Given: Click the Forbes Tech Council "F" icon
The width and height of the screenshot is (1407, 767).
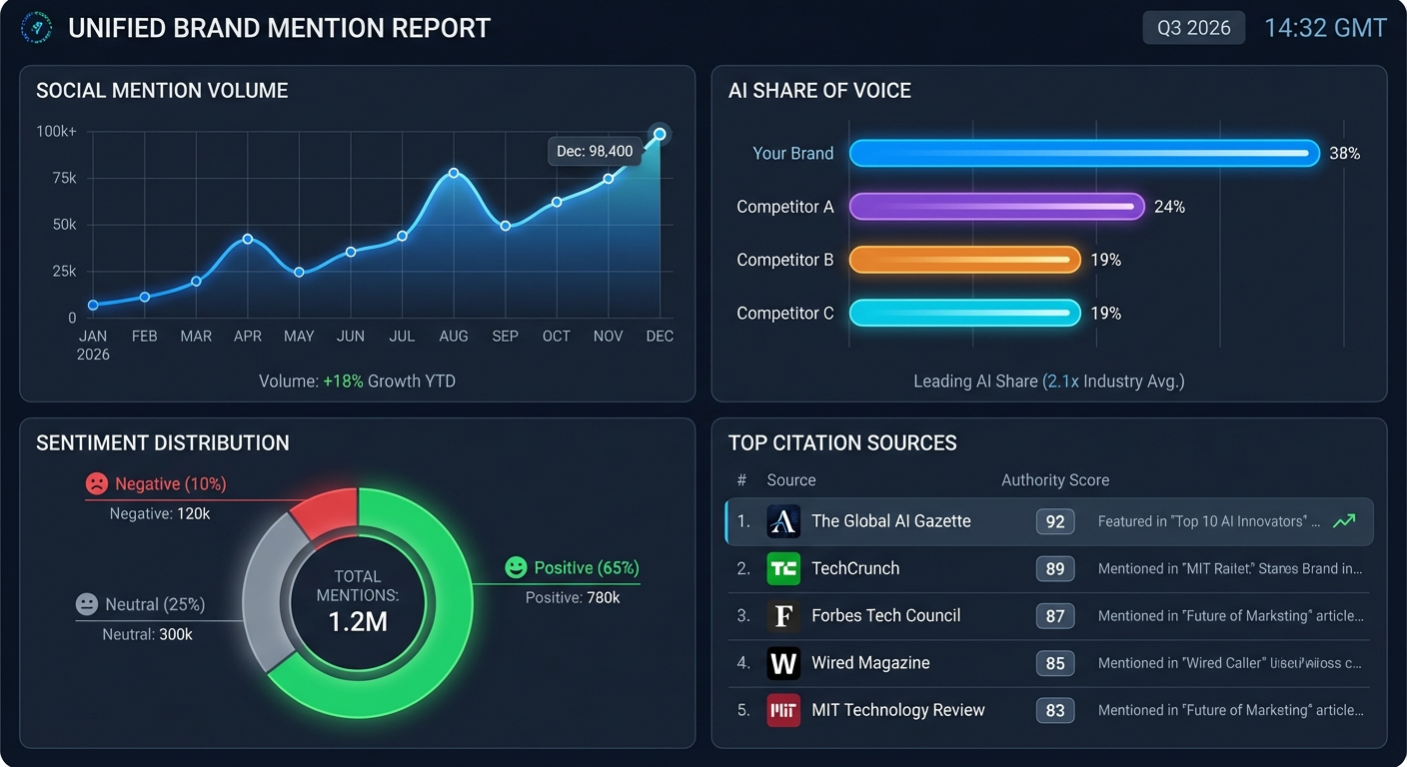Looking at the screenshot, I should pyautogui.click(x=783, y=615).
